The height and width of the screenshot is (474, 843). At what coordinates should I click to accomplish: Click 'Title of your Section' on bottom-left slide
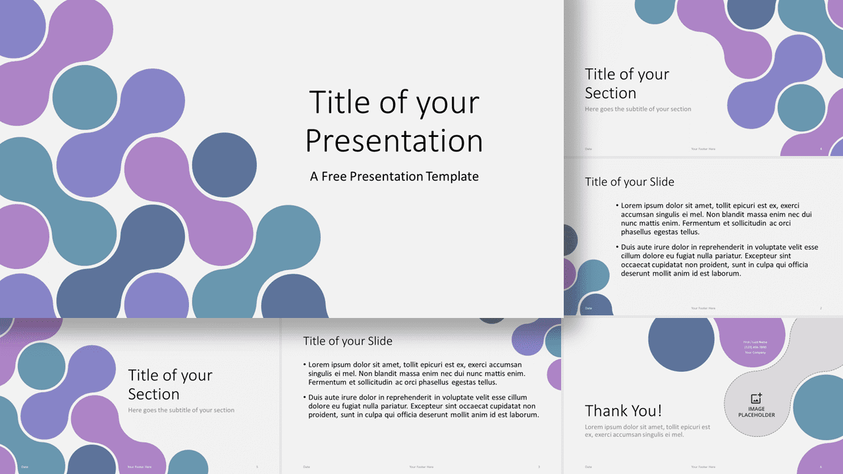(170, 384)
